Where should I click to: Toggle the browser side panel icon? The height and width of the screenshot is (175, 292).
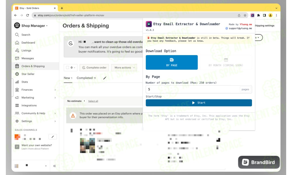click(265, 15)
